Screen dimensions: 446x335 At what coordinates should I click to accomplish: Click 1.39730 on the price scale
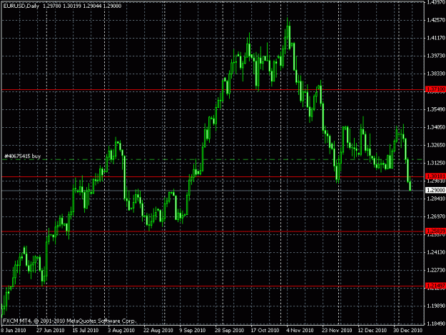tap(436, 56)
